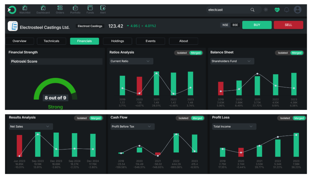
Task: Click the Sep 2023 label in Results Analysis
Action: click(38, 161)
